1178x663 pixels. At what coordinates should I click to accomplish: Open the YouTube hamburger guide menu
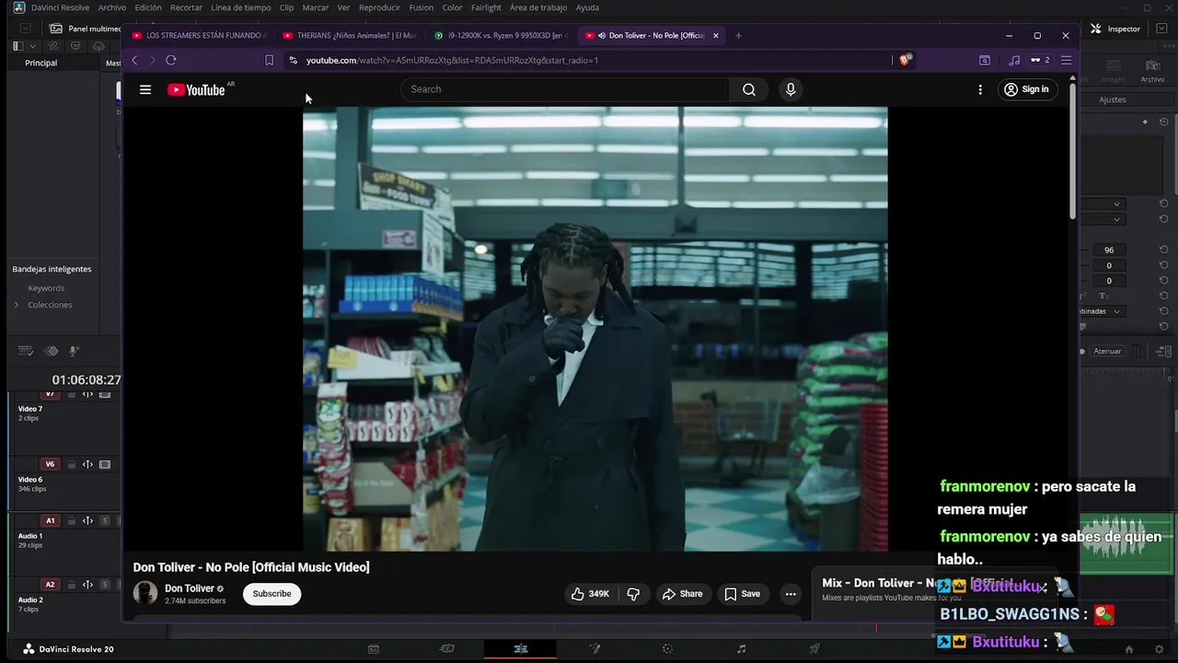click(x=144, y=89)
